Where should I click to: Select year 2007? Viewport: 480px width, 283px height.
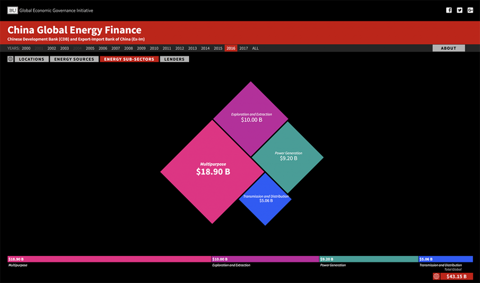click(116, 48)
